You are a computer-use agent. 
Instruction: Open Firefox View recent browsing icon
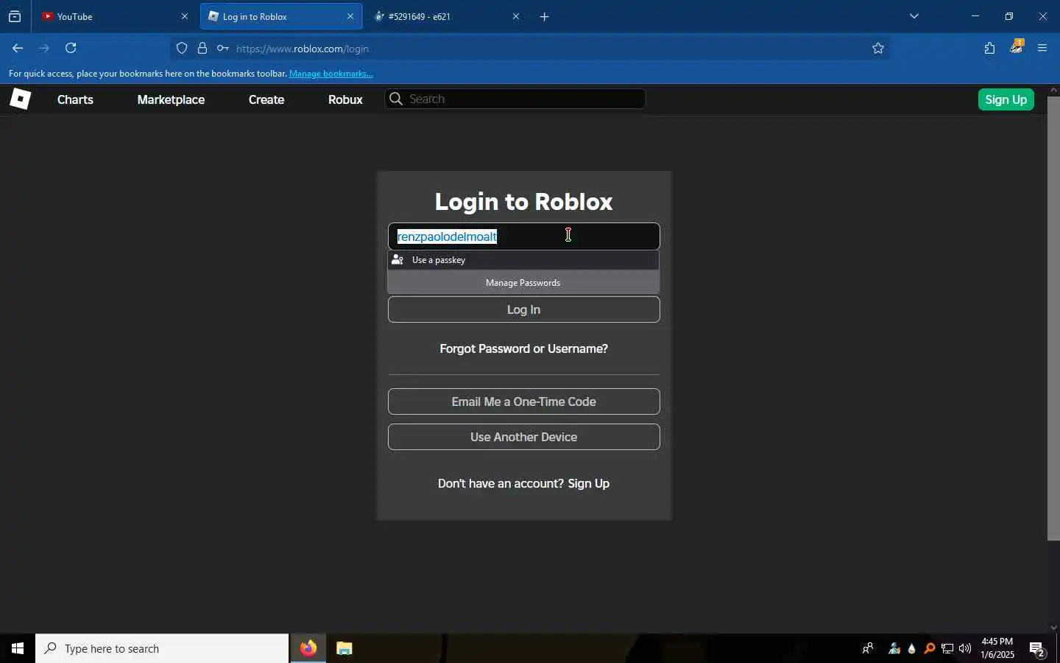[15, 16]
